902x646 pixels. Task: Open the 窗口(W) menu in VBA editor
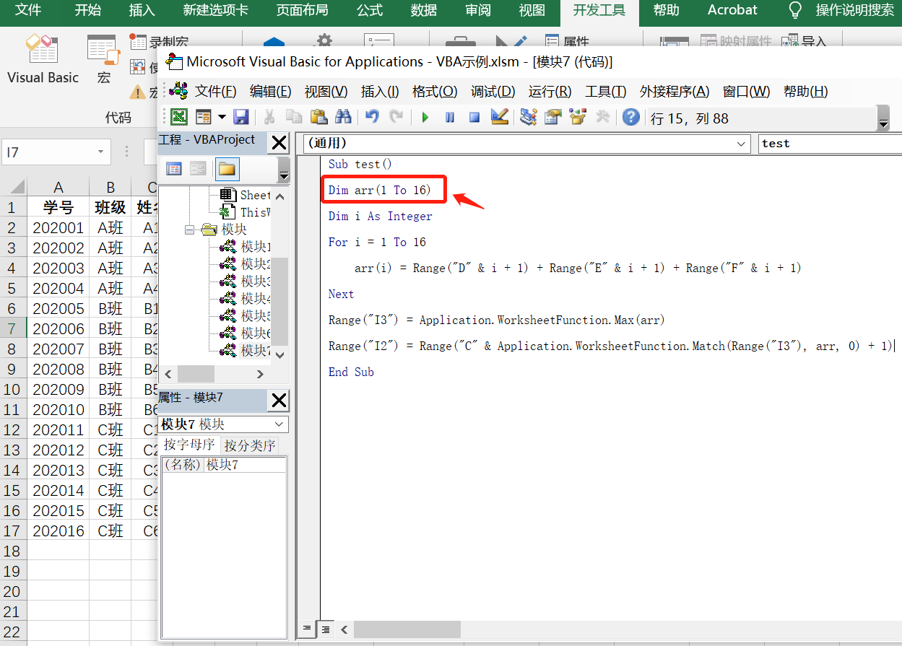coord(746,92)
